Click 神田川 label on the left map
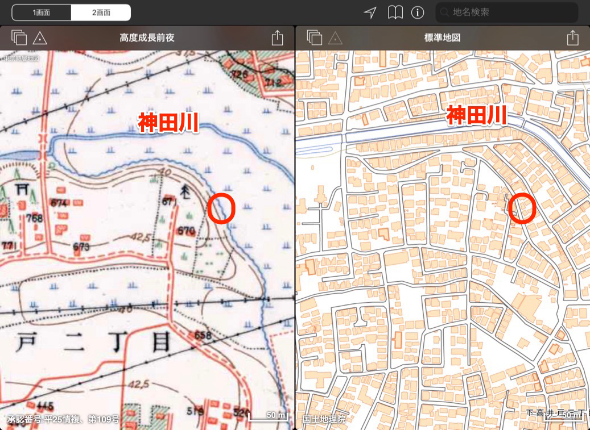 coord(168,122)
